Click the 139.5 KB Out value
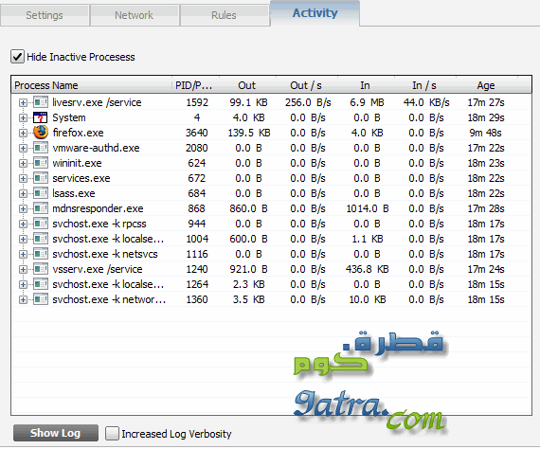This screenshot has height=449, width=540. (x=249, y=133)
